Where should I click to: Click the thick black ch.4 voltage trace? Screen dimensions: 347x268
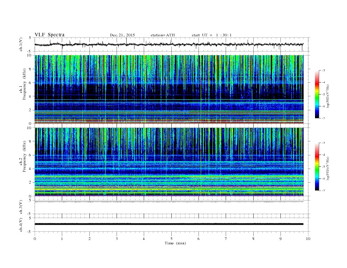169,224
